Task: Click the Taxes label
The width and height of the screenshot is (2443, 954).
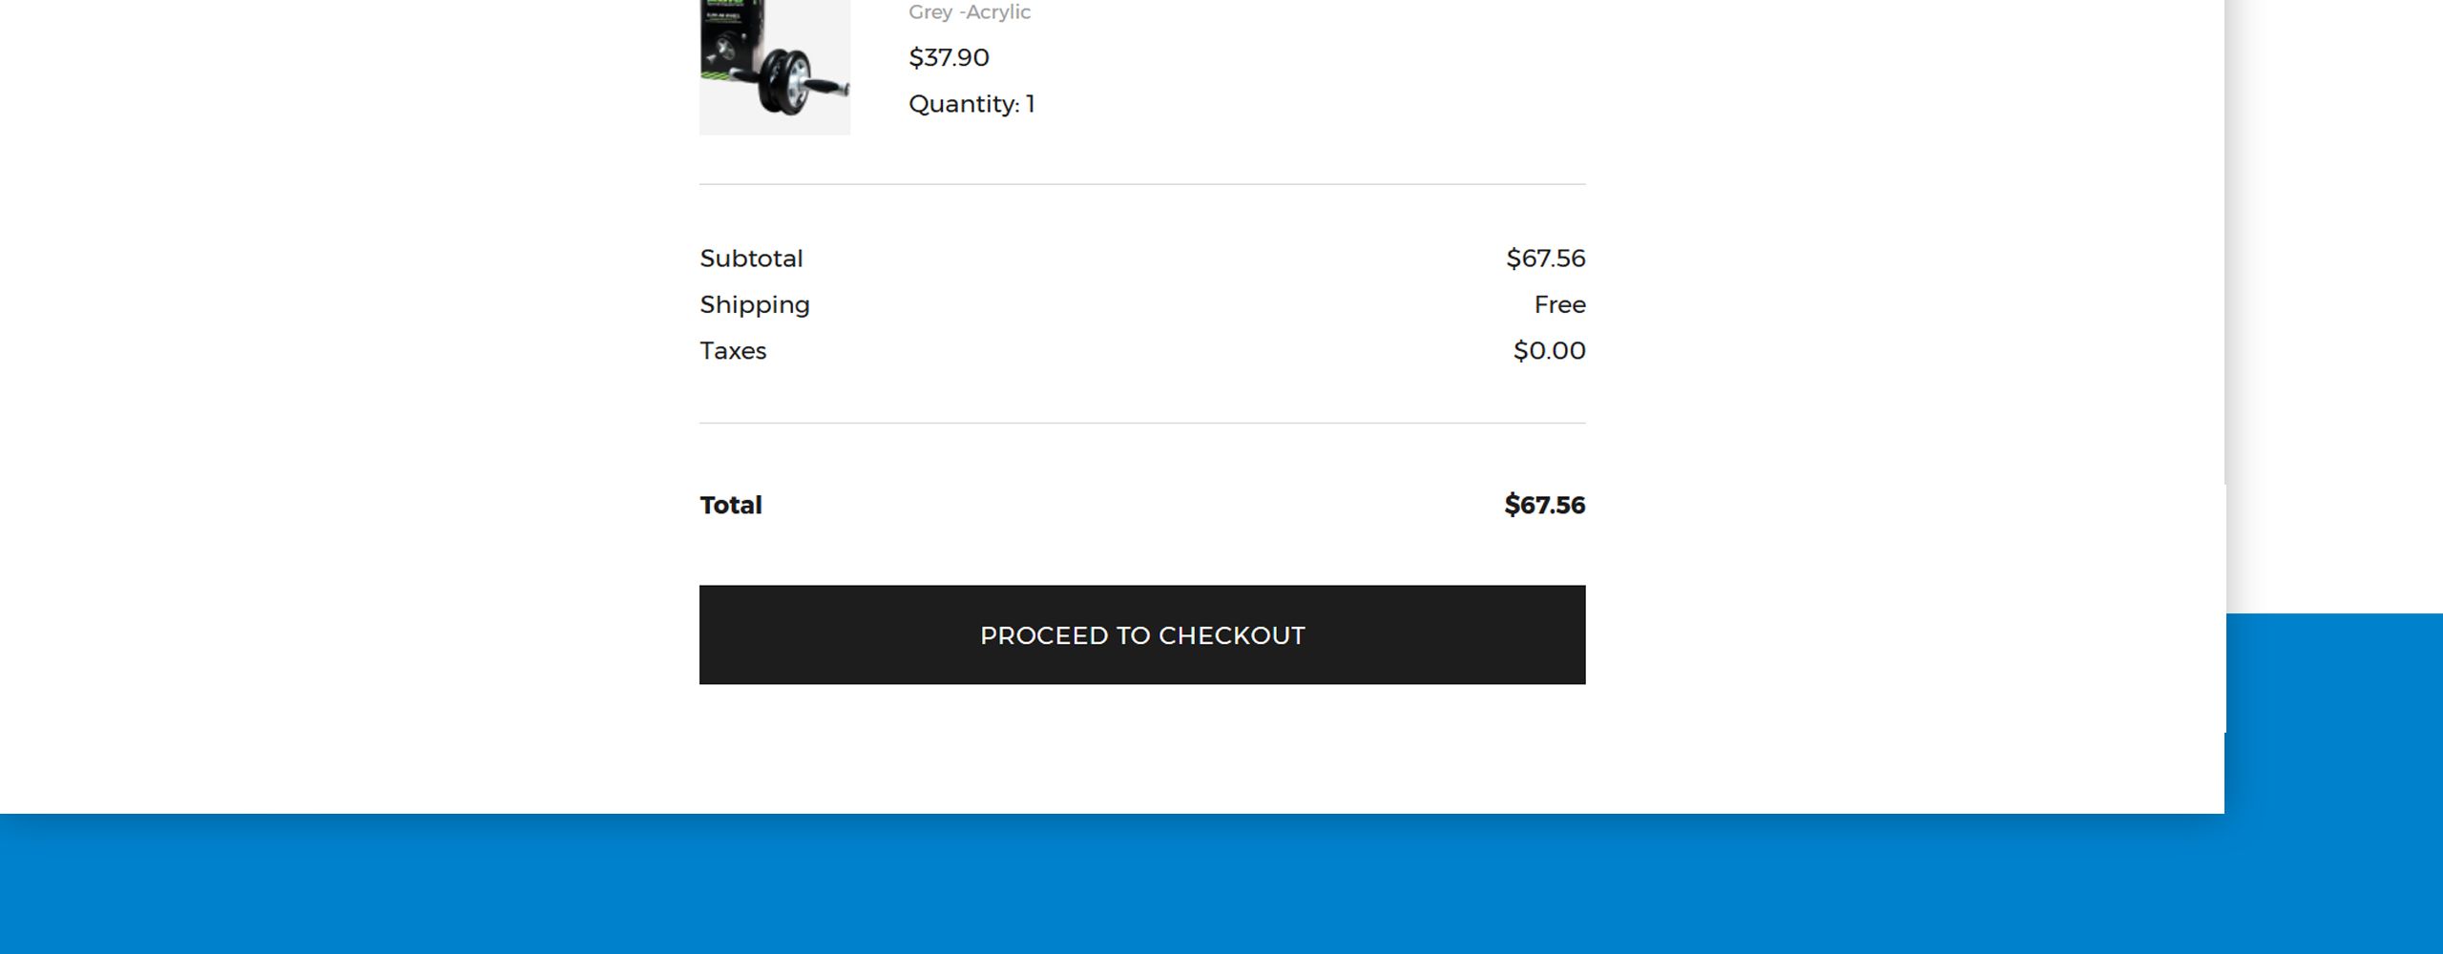Action: pyautogui.click(x=733, y=350)
